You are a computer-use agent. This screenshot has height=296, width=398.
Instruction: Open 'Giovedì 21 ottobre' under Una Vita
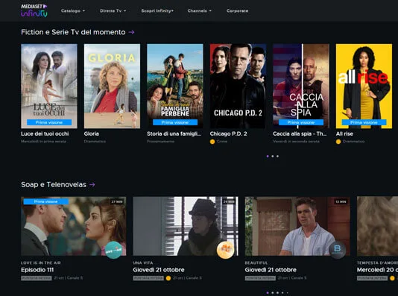point(159,270)
